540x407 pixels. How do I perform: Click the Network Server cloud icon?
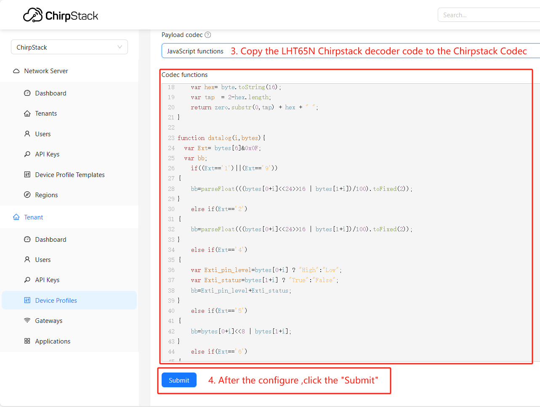tap(16, 71)
